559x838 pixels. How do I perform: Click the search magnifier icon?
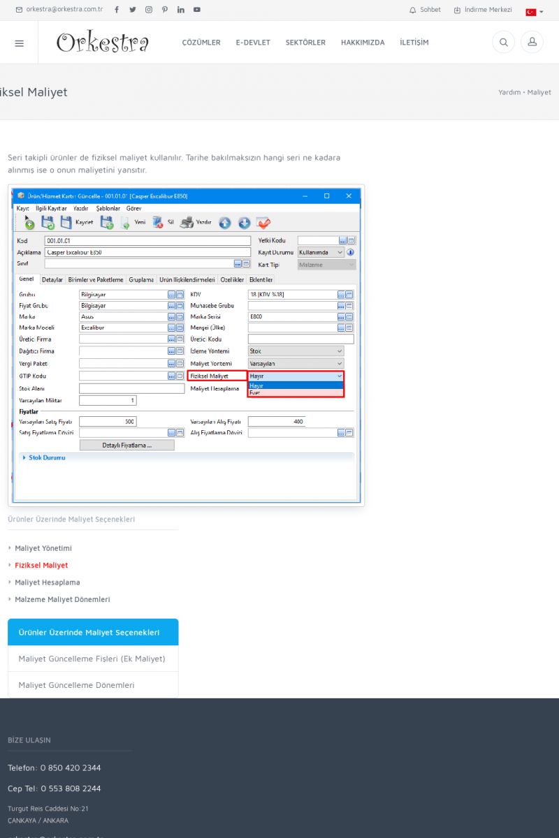(x=503, y=43)
